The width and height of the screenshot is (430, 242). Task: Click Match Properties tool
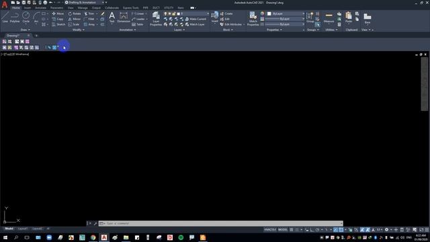coord(253,19)
